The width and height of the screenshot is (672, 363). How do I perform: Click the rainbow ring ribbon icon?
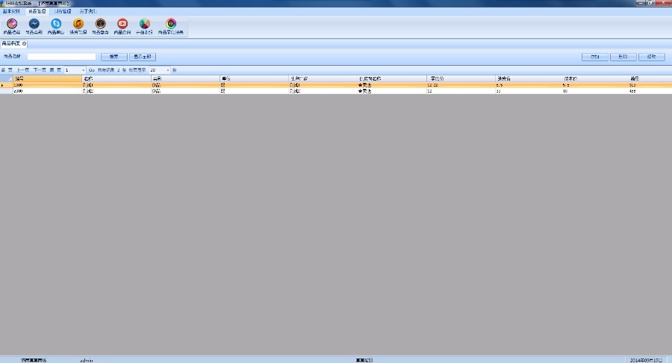pyautogui.click(x=170, y=24)
